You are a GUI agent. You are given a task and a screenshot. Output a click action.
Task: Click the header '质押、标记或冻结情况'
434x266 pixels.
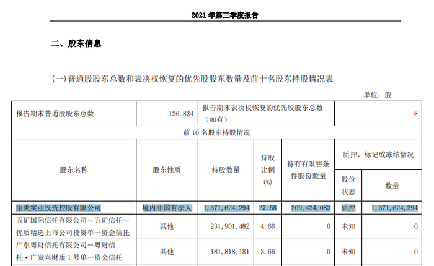378,155
